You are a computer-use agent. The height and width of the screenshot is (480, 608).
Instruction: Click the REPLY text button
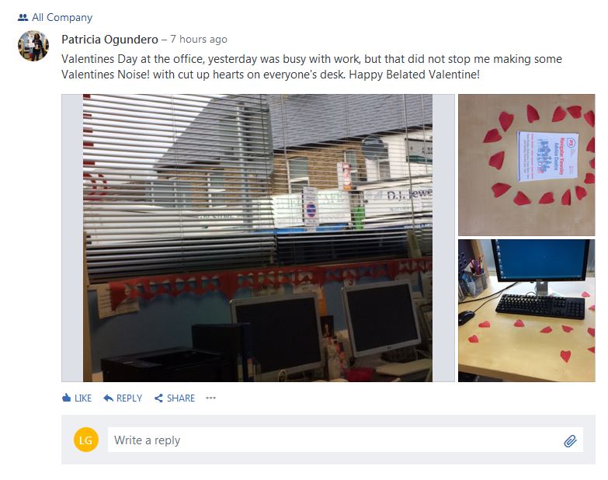click(129, 398)
